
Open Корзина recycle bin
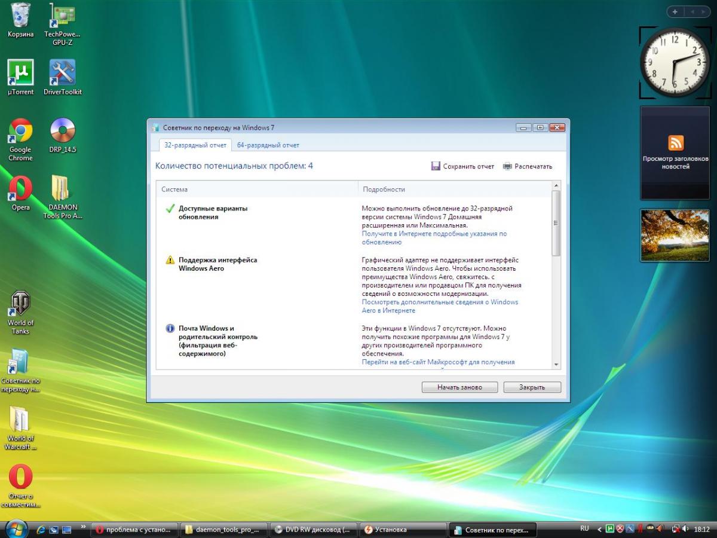click(x=20, y=16)
